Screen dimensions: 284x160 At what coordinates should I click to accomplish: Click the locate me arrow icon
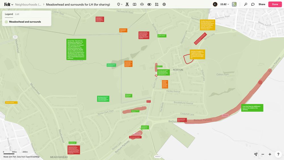[256, 154]
